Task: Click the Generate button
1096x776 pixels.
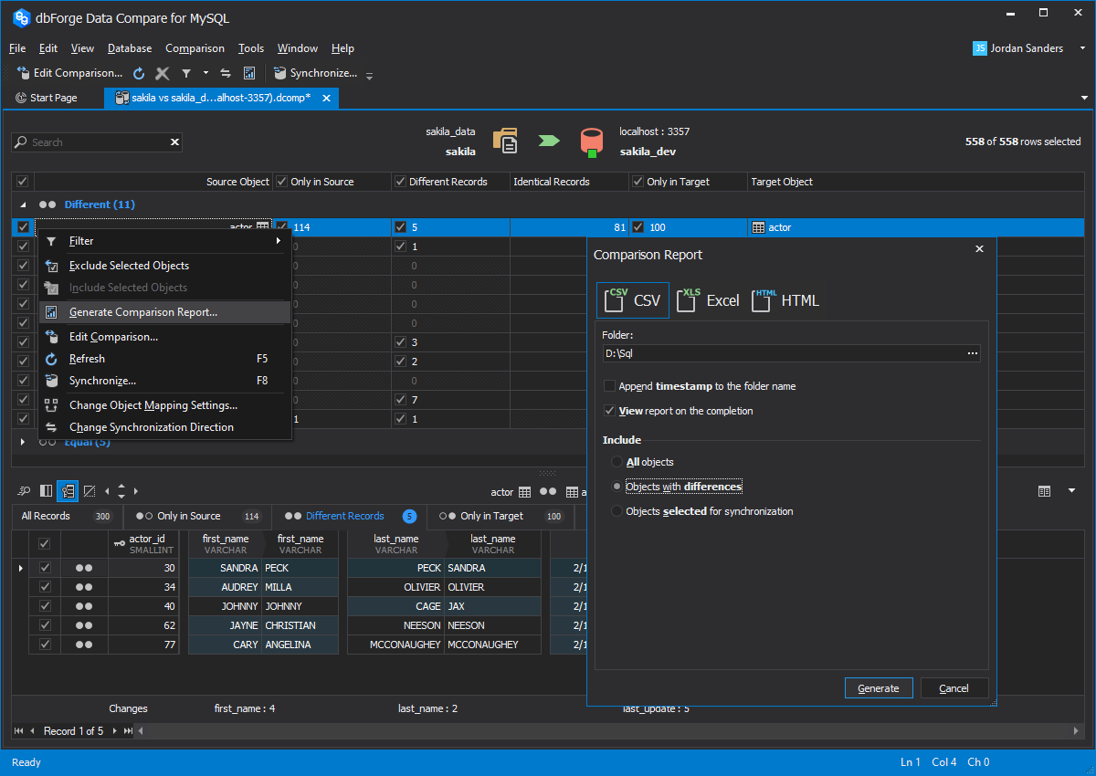Action: click(879, 688)
